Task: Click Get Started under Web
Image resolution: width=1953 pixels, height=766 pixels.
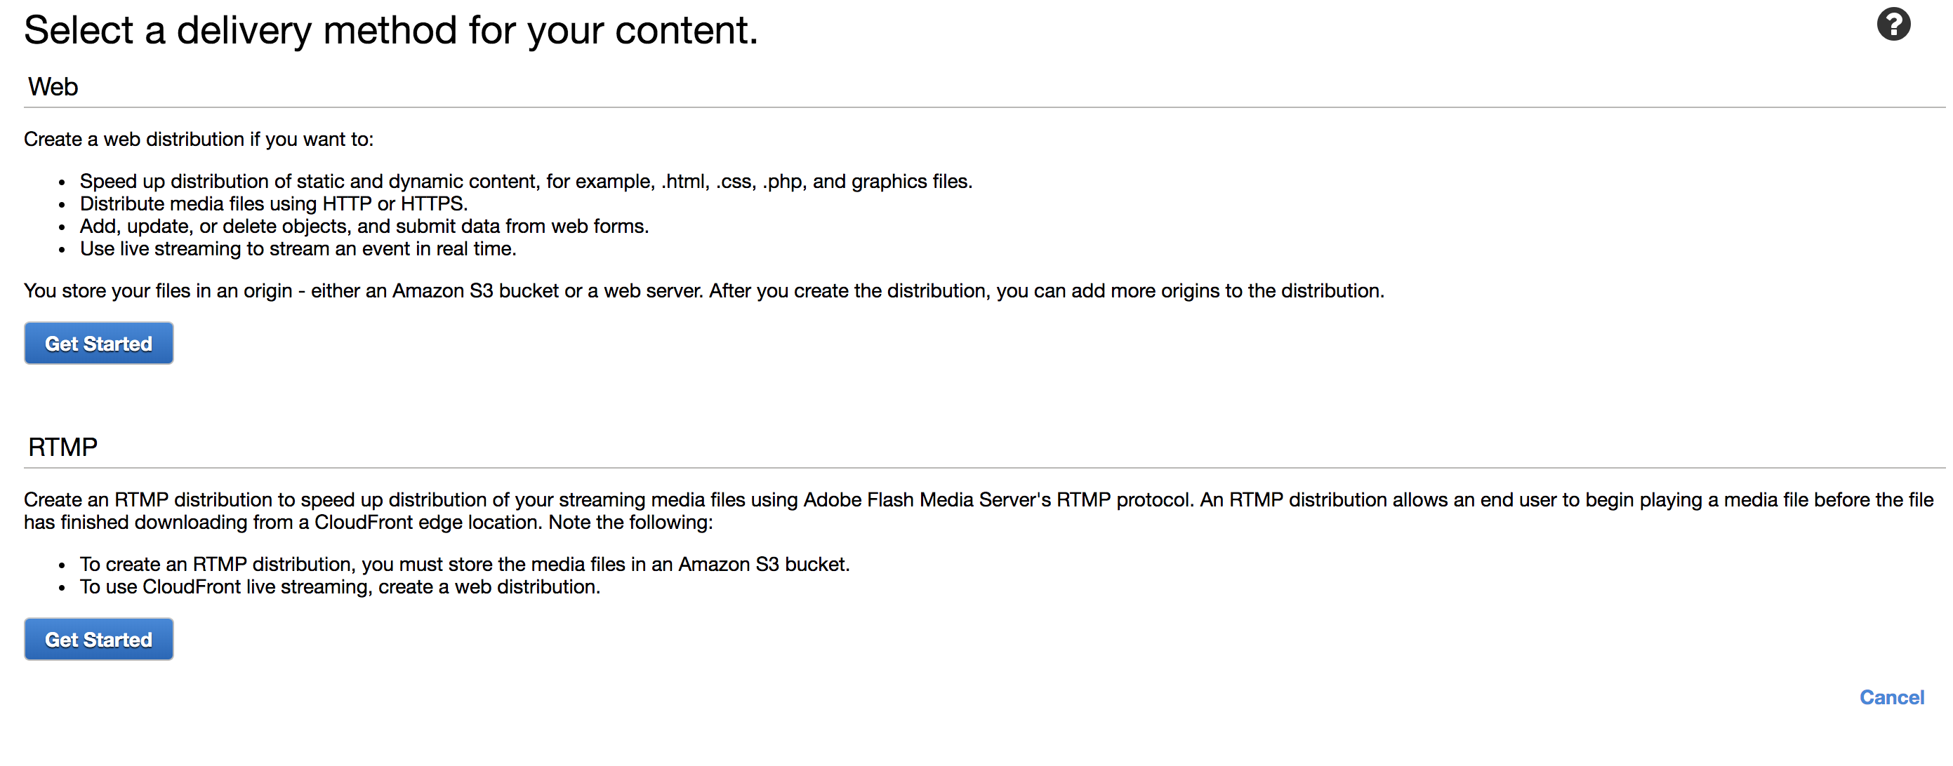Action: (x=98, y=343)
